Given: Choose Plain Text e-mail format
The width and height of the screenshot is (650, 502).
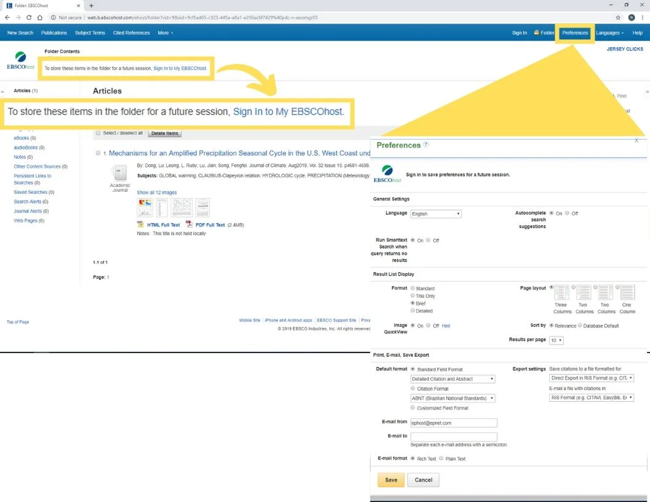Looking at the screenshot, I should coord(441,458).
